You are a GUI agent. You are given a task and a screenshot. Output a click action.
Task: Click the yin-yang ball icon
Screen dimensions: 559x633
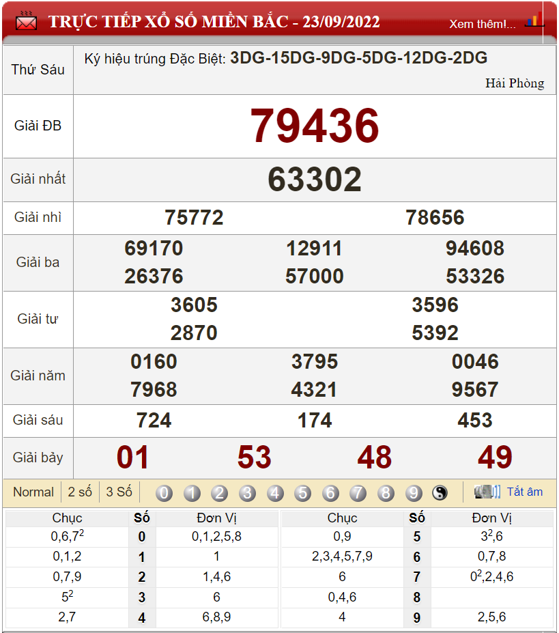440,492
